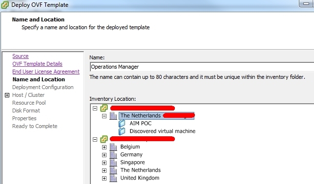Click the second vCenter server icon
The image size is (314, 184).
[x=104, y=139]
